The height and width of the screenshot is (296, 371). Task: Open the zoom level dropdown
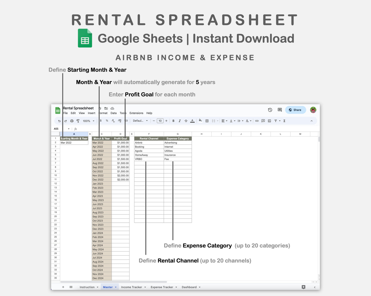coord(88,121)
